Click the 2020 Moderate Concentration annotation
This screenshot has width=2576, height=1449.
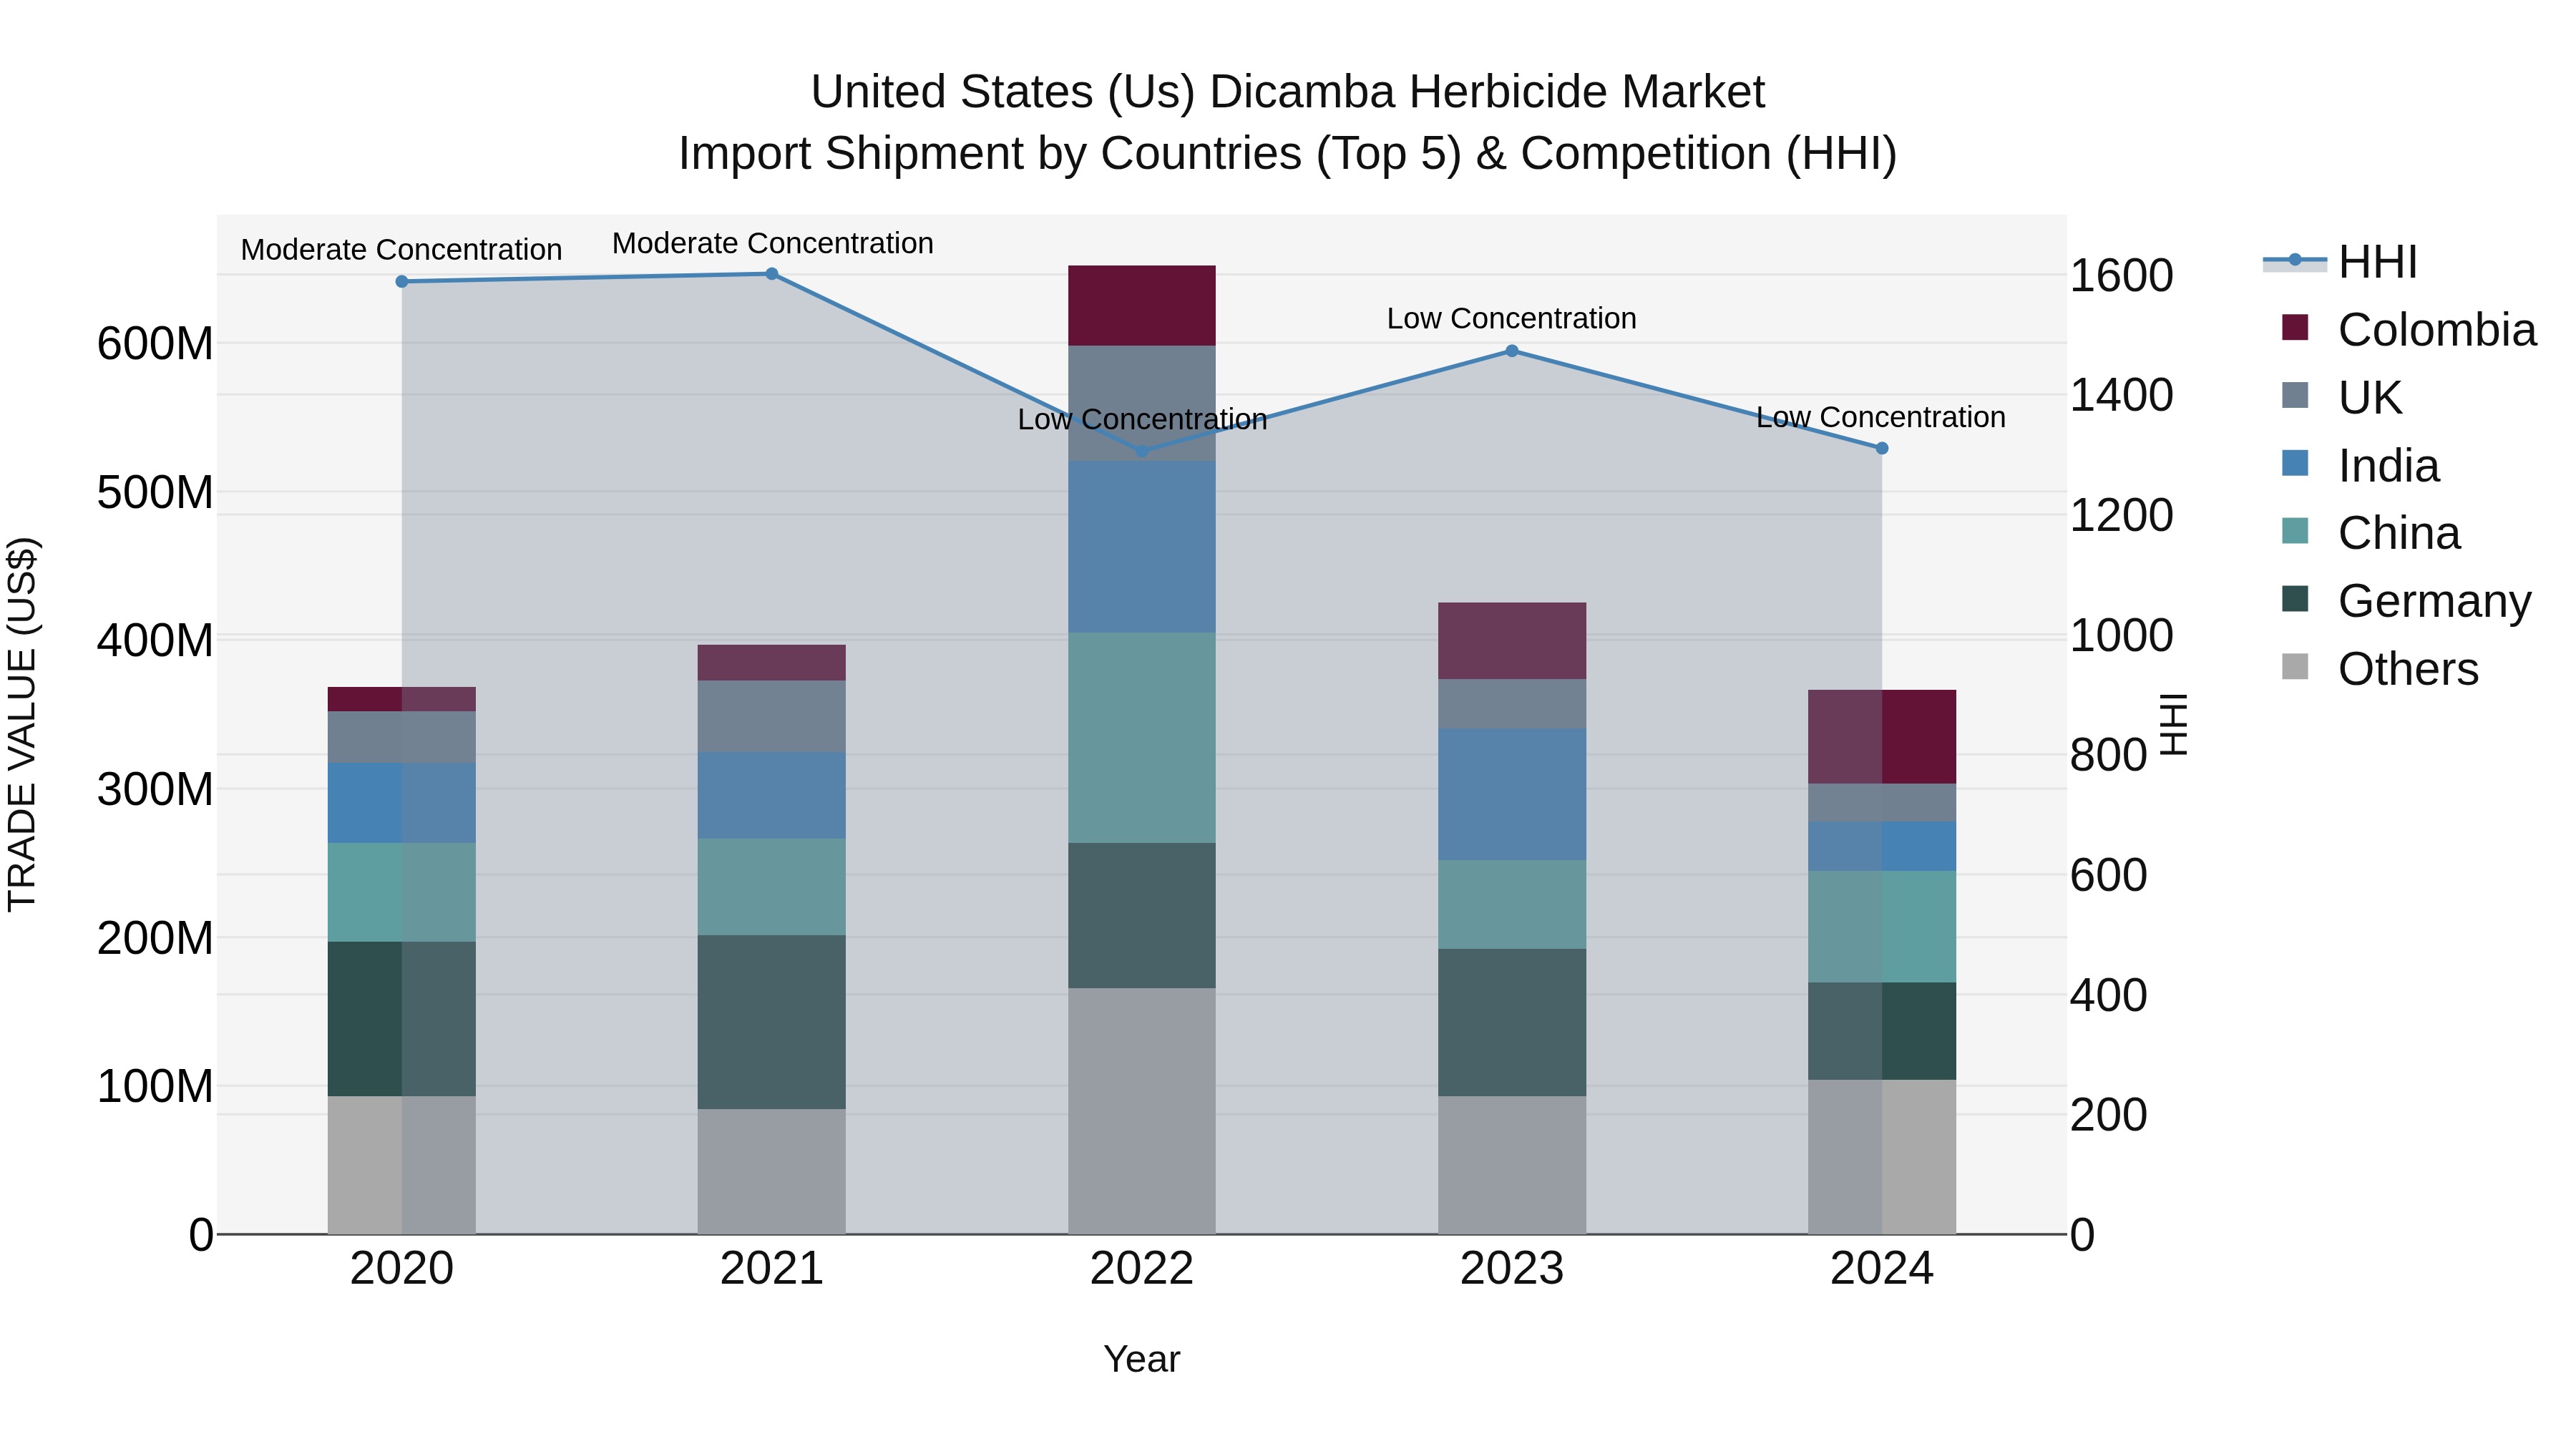(402, 250)
